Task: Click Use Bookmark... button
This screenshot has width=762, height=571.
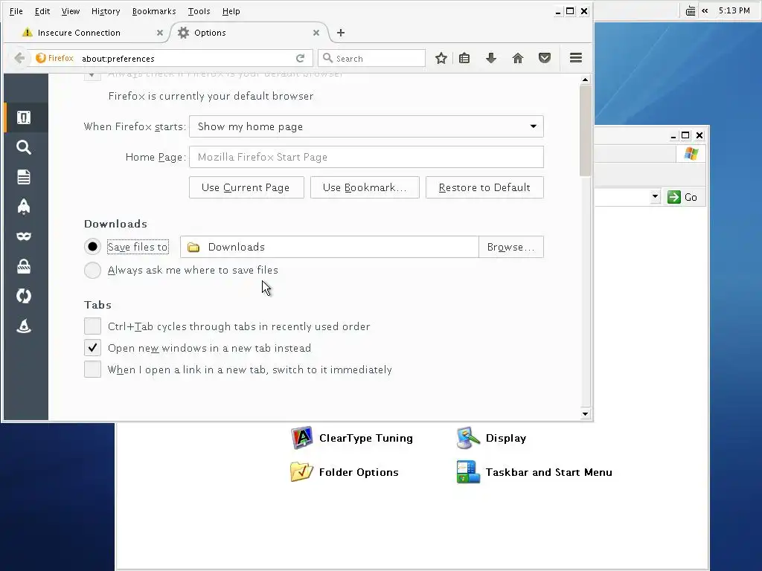Action: pos(365,187)
